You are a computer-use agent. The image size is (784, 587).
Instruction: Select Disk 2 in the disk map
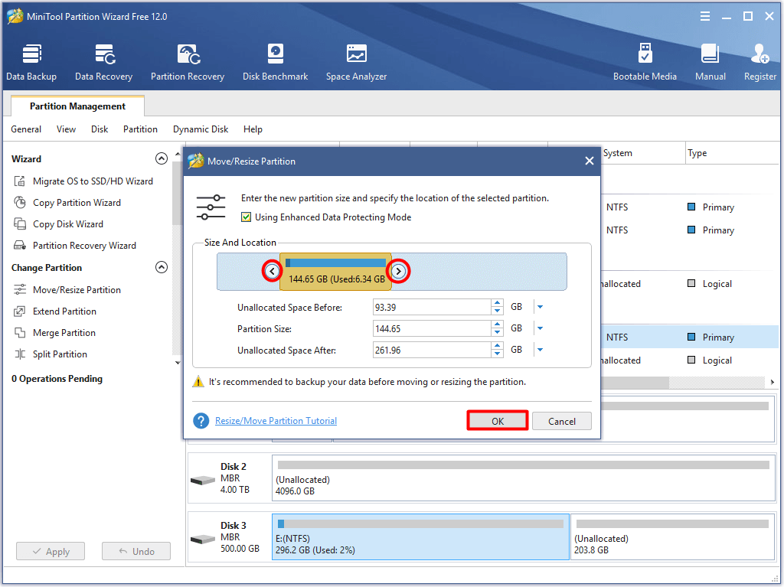point(230,478)
